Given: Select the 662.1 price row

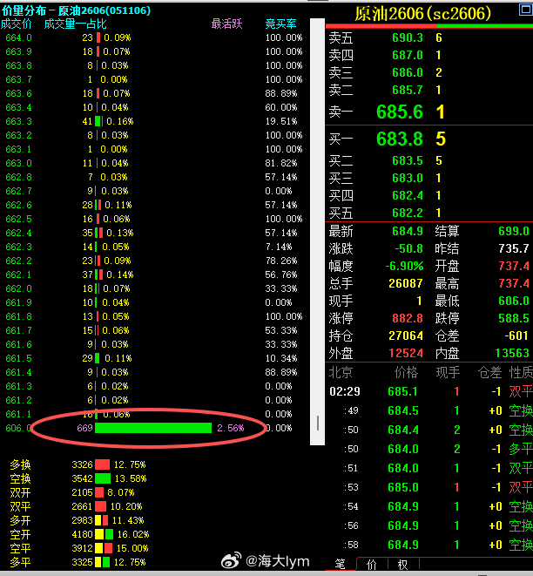Looking at the screenshot, I should coord(154,274).
